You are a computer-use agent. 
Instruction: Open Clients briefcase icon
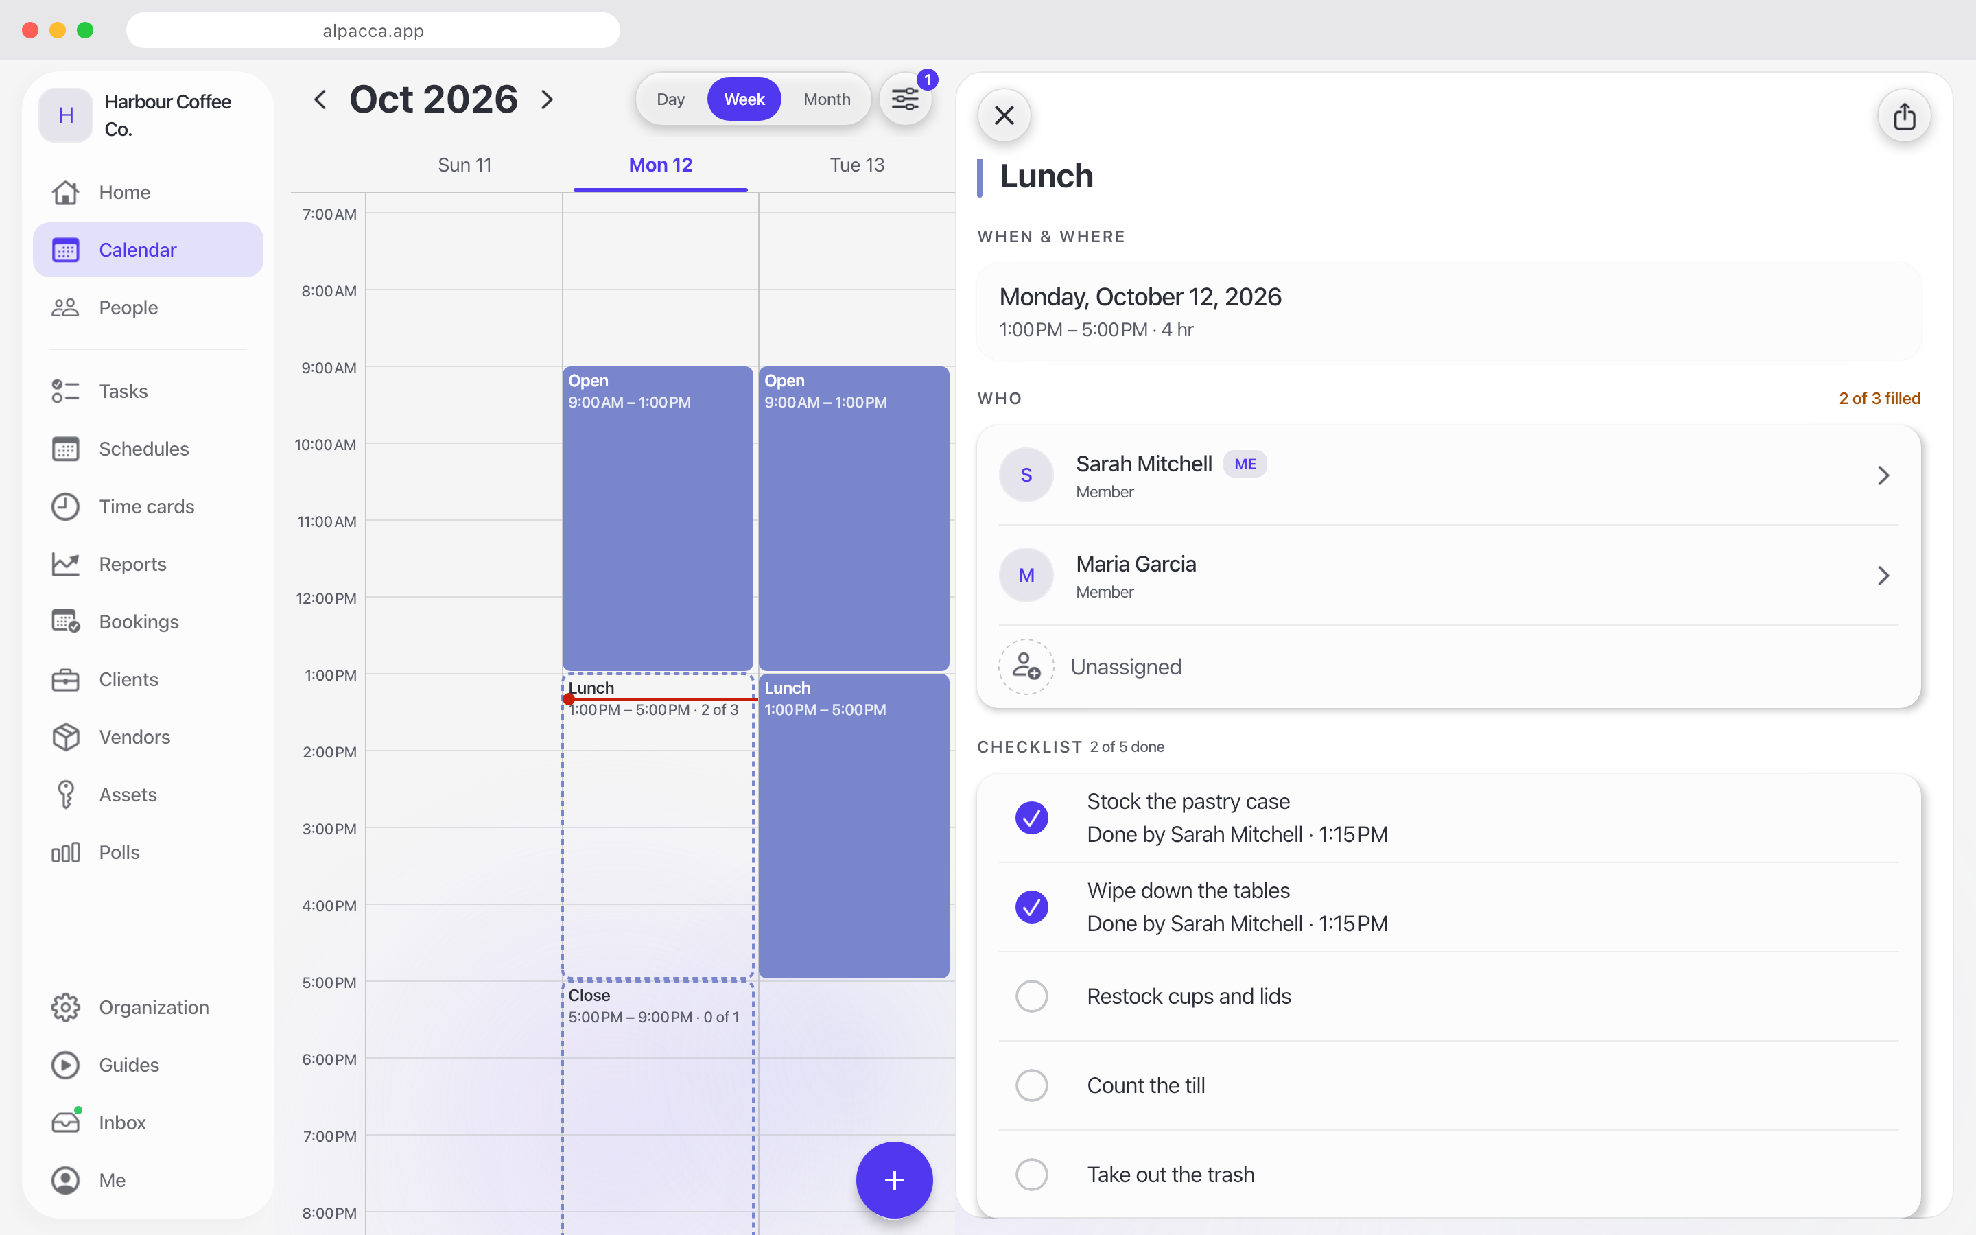click(65, 679)
